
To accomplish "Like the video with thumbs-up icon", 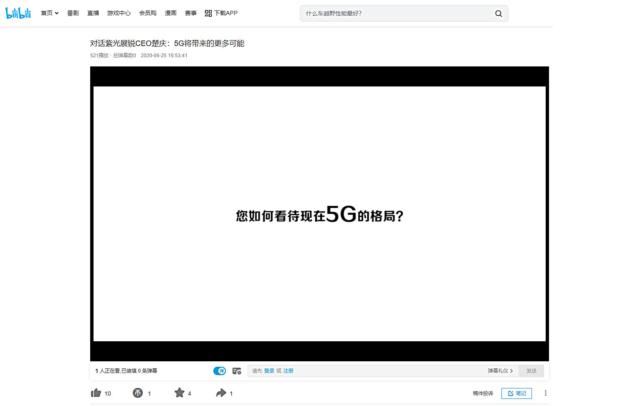I will pyautogui.click(x=96, y=393).
